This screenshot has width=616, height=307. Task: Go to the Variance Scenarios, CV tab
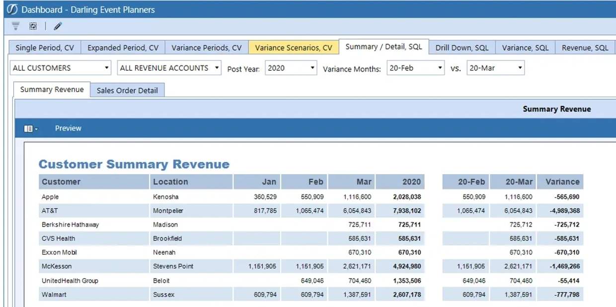click(x=293, y=48)
